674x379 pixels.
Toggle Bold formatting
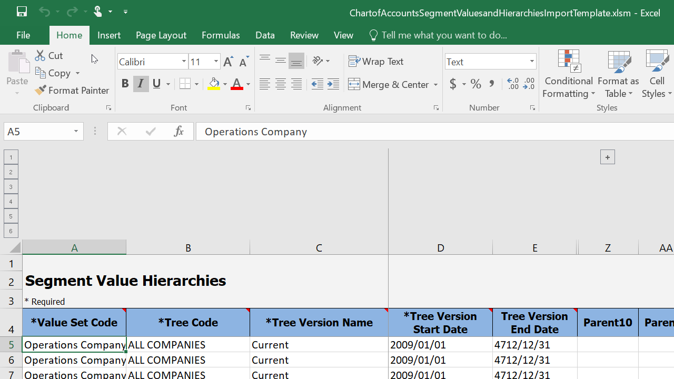pyautogui.click(x=125, y=84)
